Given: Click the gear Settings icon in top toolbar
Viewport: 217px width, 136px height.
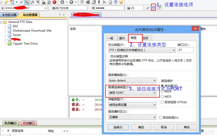Looking at the screenshot, I should (116, 2).
